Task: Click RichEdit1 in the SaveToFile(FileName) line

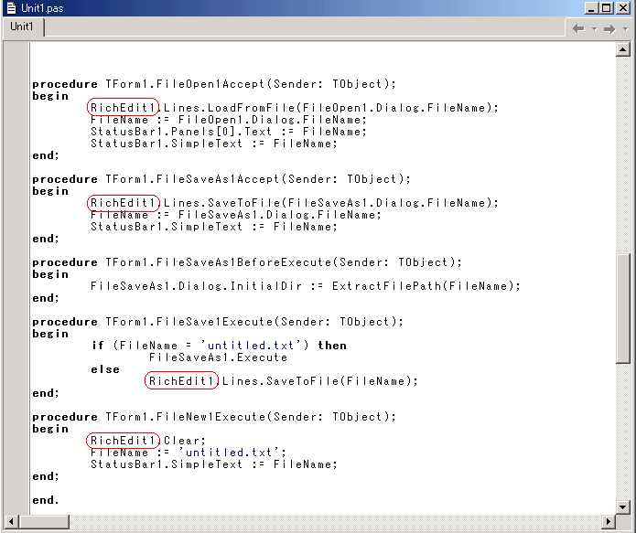Action: tap(181, 380)
